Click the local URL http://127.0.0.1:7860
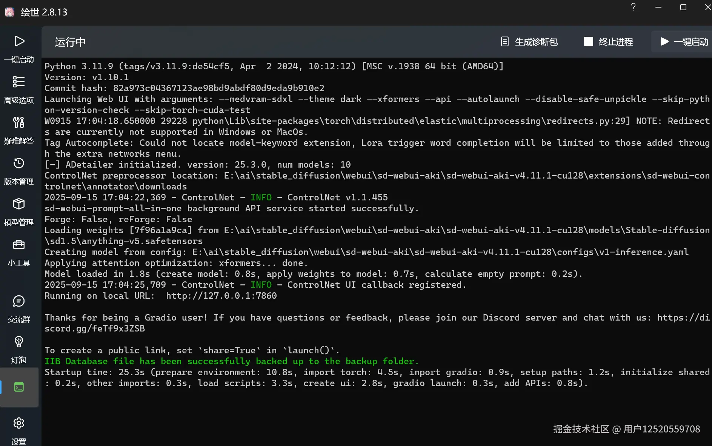712x446 pixels. [221, 296]
